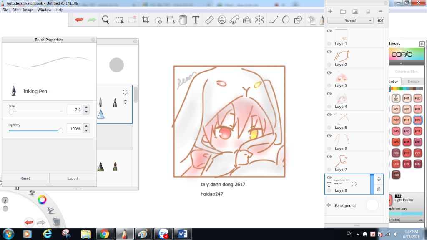427x240 pixels.
Task: Hide Layer7 with its eye icon
Action: pos(329,157)
